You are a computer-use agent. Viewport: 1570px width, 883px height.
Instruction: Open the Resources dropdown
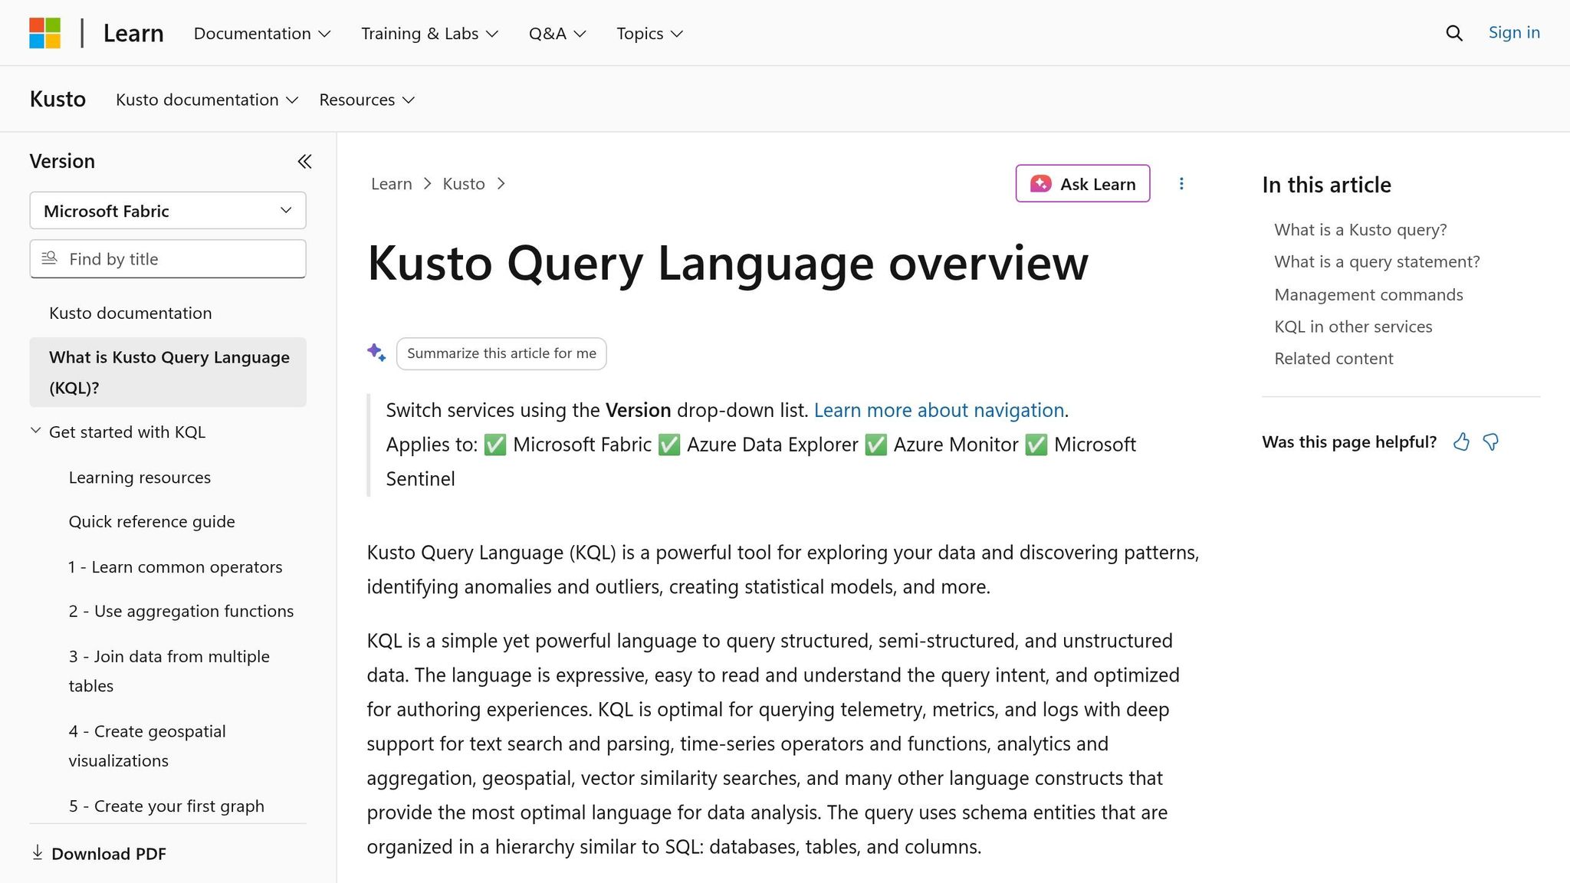(x=367, y=100)
